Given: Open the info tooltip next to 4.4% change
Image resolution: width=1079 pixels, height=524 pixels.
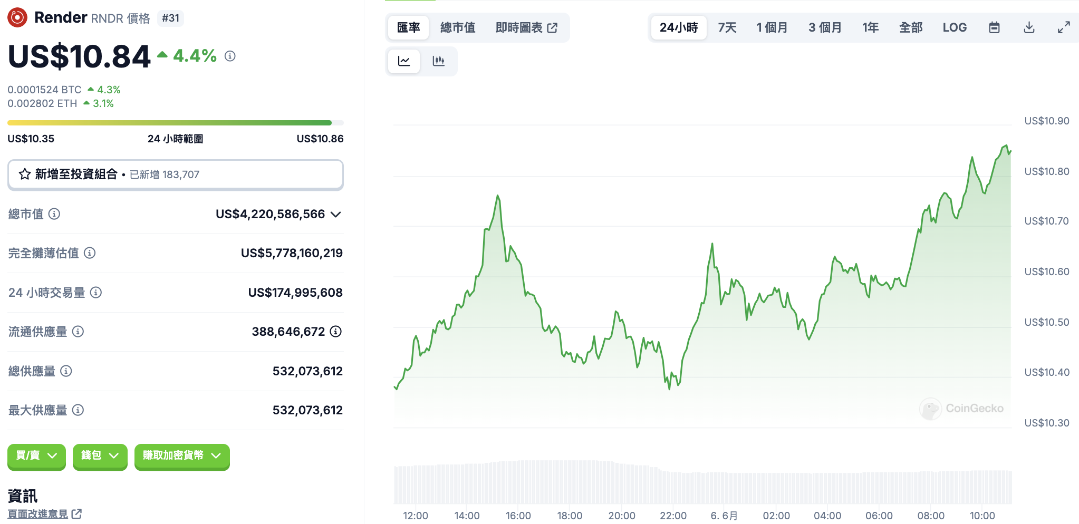Looking at the screenshot, I should (x=230, y=56).
